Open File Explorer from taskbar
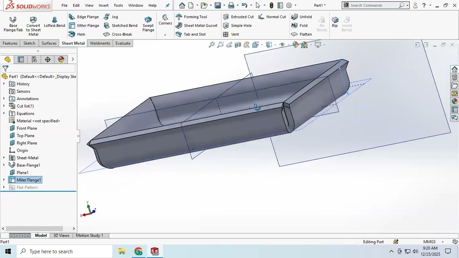The height and width of the screenshot is (258, 459). click(122, 252)
